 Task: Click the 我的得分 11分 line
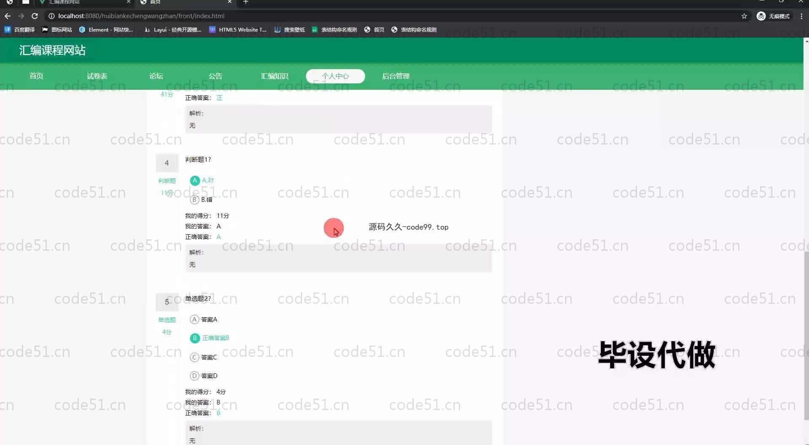point(207,216)
